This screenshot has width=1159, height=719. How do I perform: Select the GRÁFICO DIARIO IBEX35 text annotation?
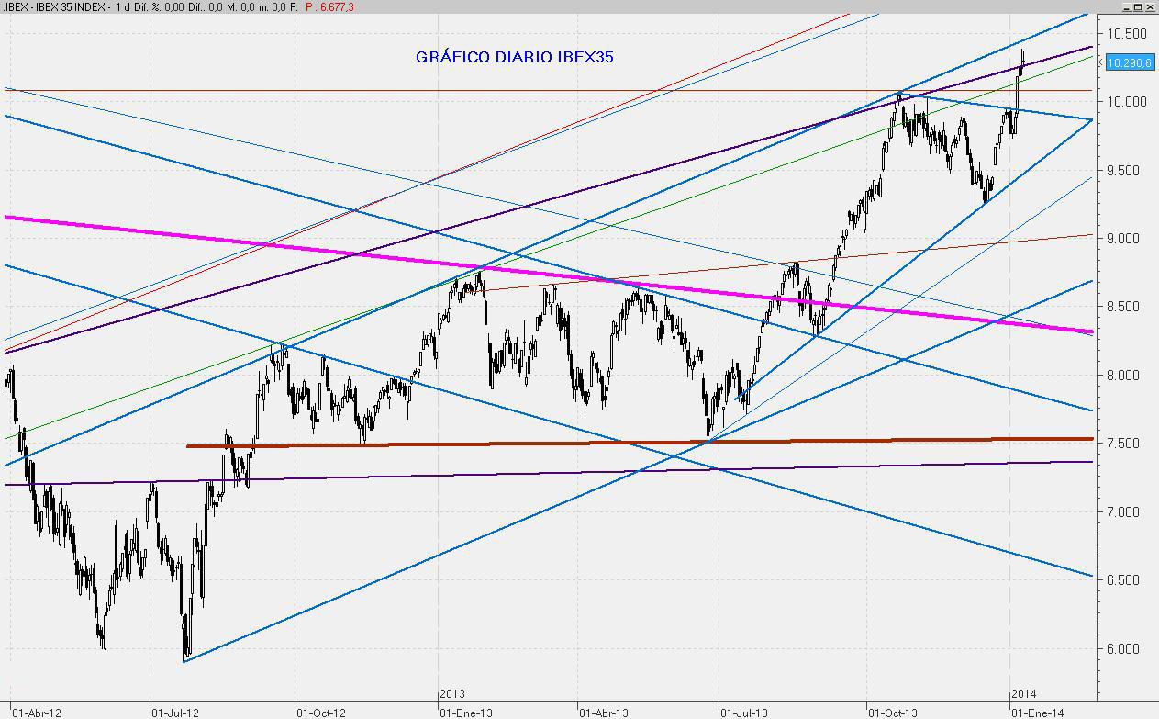pos(514,57)
